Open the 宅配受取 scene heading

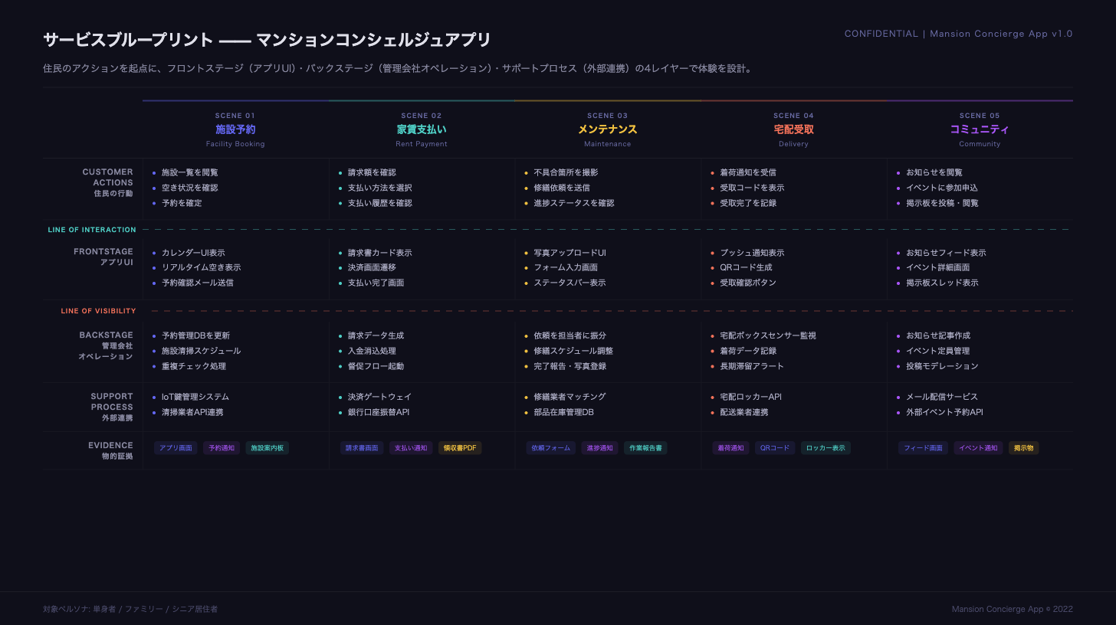pos(794,129)
